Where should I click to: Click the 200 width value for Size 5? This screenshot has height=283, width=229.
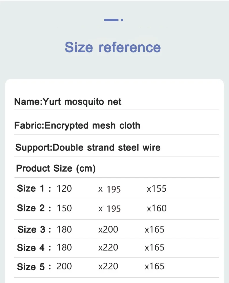click(x=64, y=266)
